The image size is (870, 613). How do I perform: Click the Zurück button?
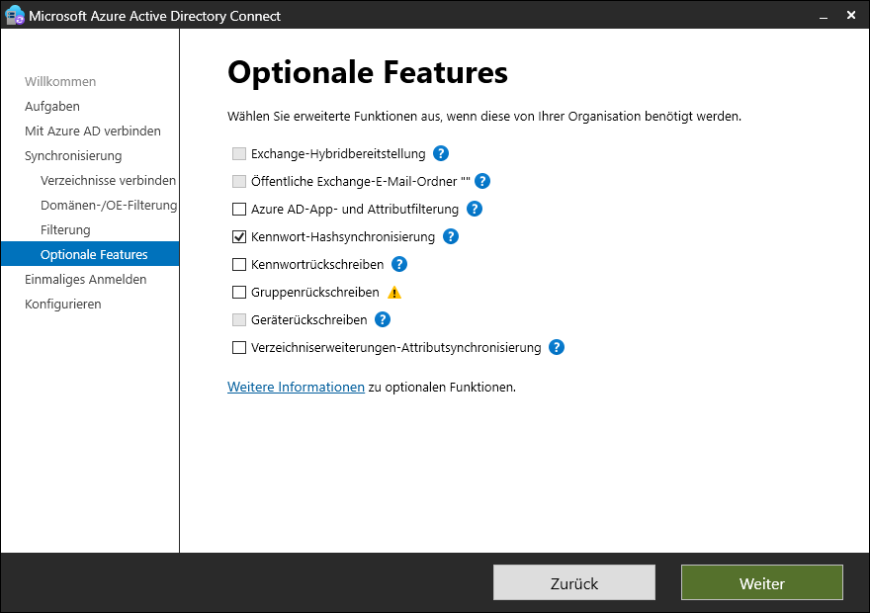(x=573, y=582)
